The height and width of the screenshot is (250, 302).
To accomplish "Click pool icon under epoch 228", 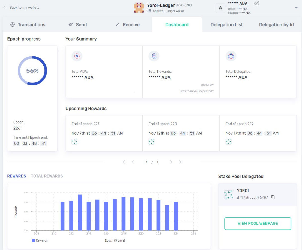I will 152,142.
